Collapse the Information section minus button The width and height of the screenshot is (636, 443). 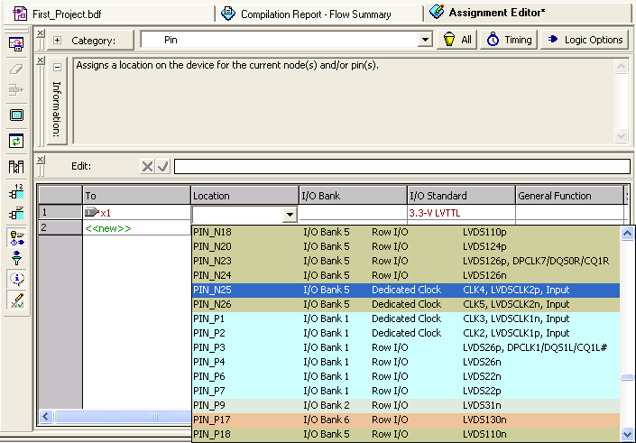pos(58,67)
